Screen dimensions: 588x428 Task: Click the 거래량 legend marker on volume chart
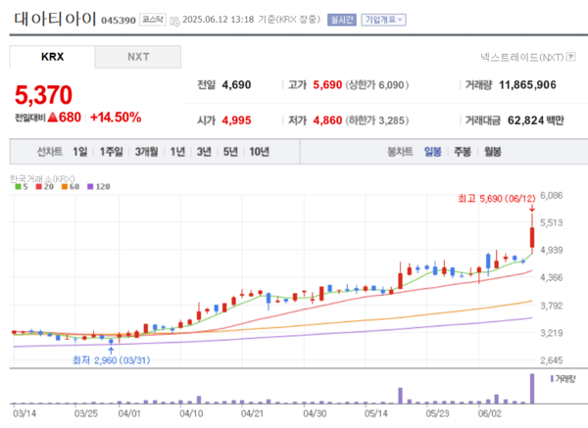click(x=552, y=379)
